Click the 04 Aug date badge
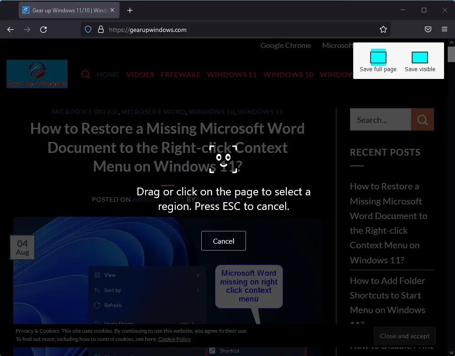 [x=22, y=247]
